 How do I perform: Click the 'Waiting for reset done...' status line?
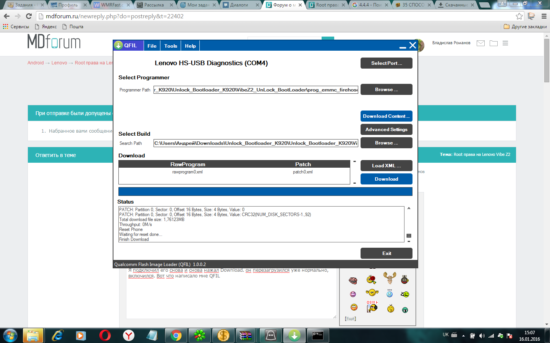[141, 234]
